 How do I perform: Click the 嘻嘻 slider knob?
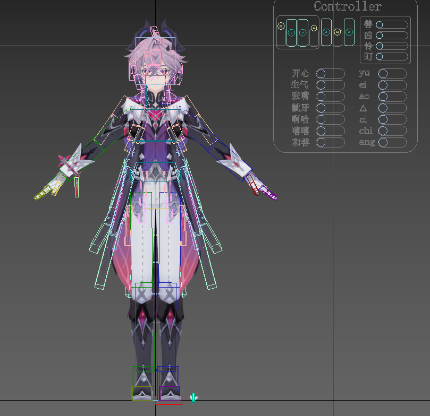(x=321, y=131)
